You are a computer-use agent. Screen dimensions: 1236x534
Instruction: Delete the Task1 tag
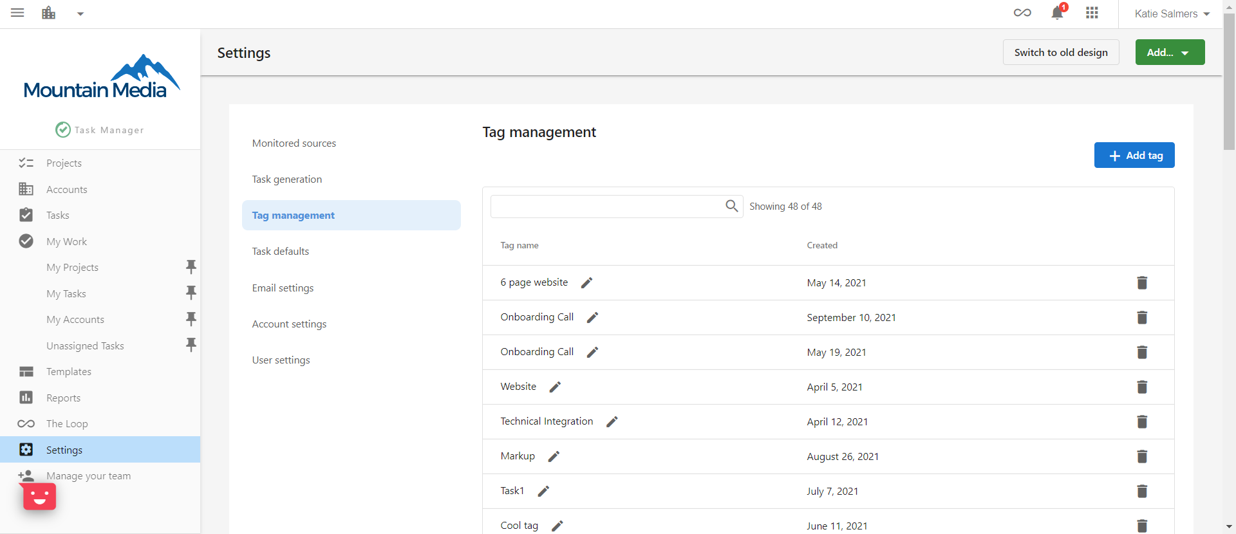[x=1142, y=491]
